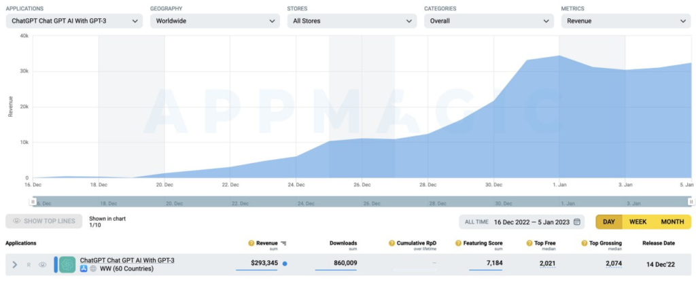Click the Cumulative RpD column header

tap(417, 243)
